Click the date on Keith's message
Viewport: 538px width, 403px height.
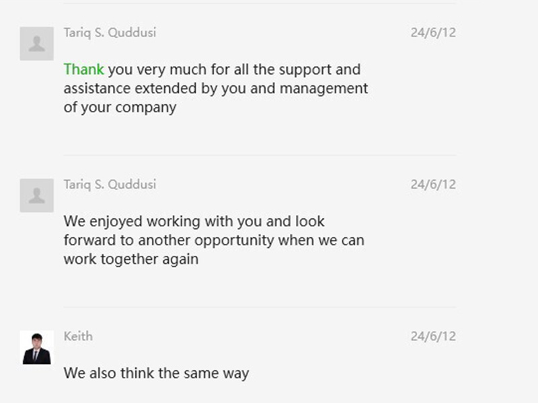click(x=433, y=336)
